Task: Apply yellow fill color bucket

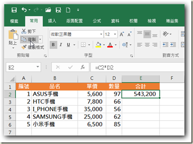Action: coord(98,45)
